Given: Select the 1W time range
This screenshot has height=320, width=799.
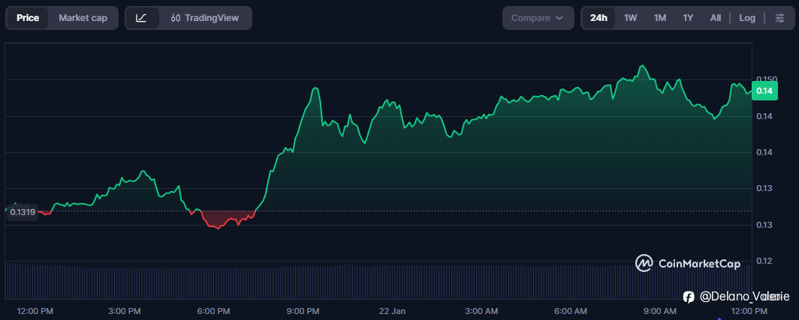Looking at the screenshot, I should point(630,18).
